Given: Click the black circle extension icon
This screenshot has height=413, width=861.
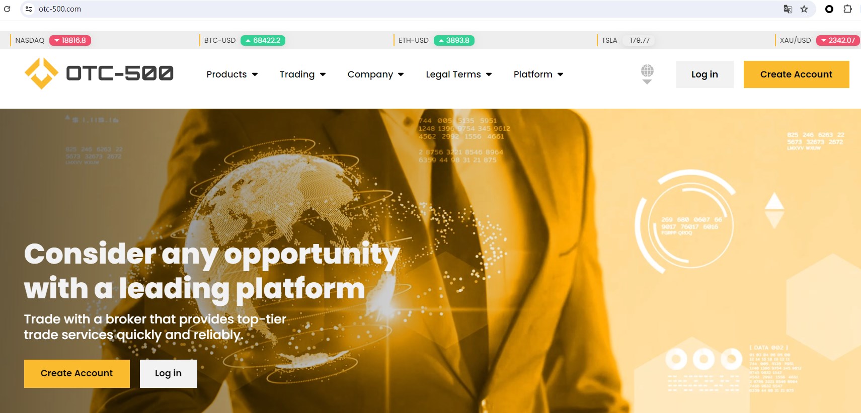Looking at the screenshot, I should 829,9.
